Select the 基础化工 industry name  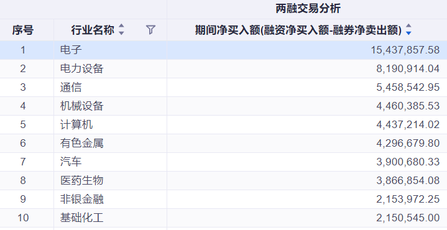coord(82,218)
